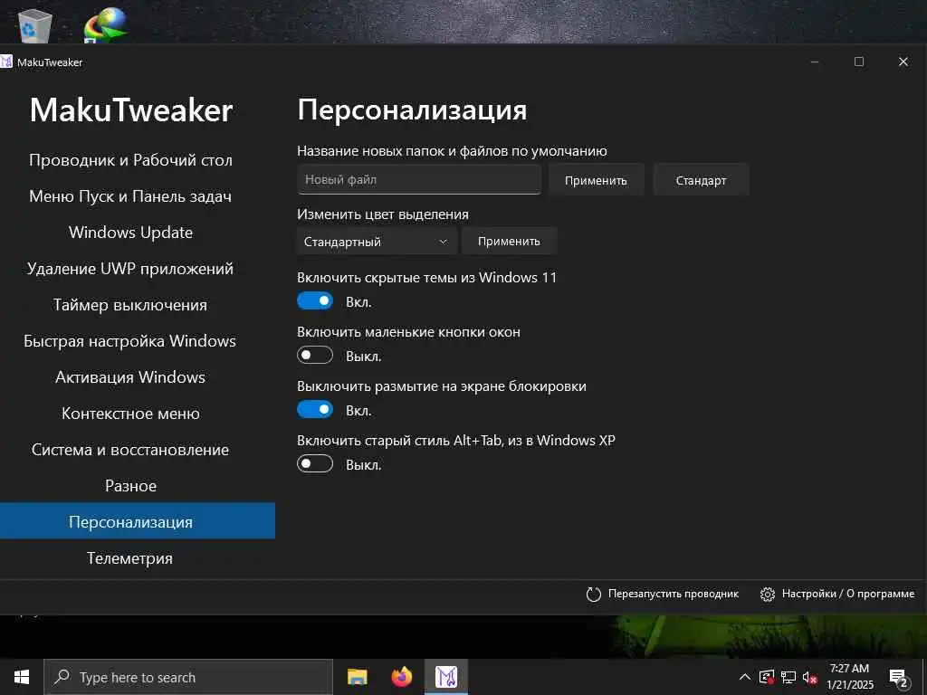Open the Windows Start menu
The image size is (927, 695).
[22, 677]
